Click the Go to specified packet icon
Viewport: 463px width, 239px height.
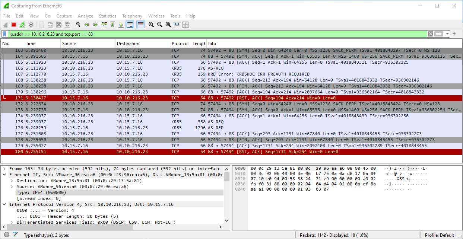tap(104, 25)
